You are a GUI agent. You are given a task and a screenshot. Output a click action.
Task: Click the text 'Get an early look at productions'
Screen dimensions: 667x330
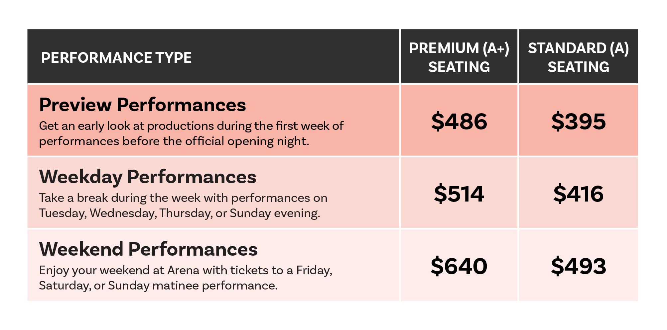[x=127, y=126]
